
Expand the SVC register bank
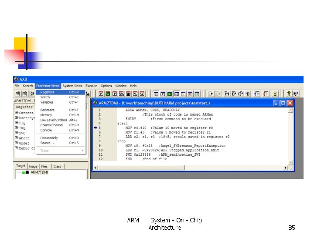coord(17,133)
